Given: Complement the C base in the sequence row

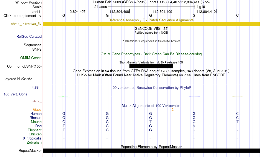Looking at the screenshot, I should coord(238,15).
